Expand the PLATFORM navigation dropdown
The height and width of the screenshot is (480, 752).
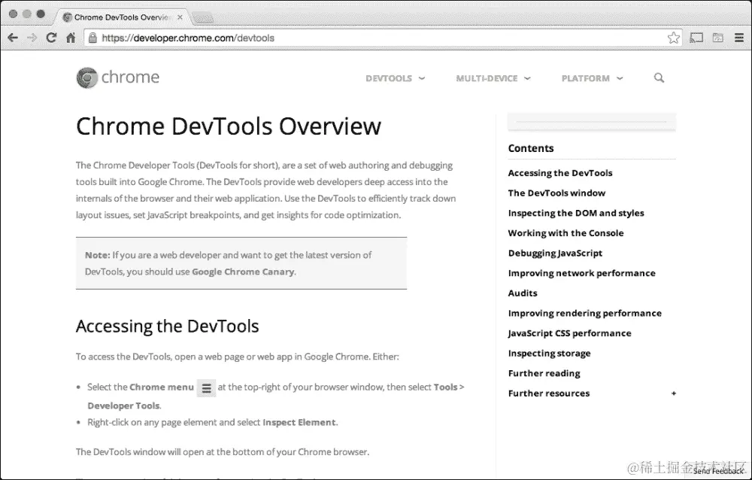pyautogui.click(x=592, y=78)
